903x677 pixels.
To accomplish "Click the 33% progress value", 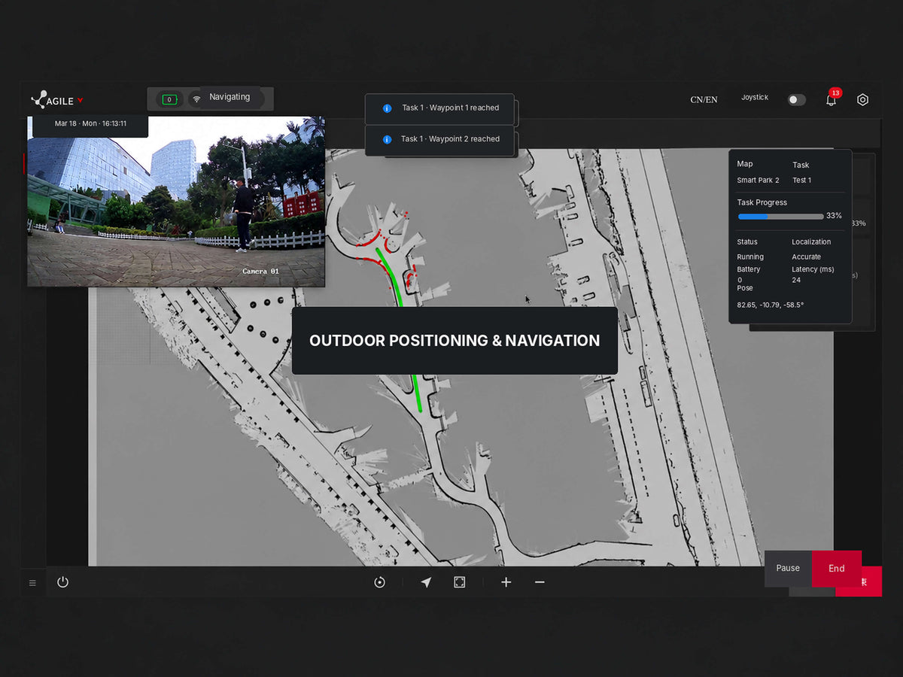I will point(834,216).
